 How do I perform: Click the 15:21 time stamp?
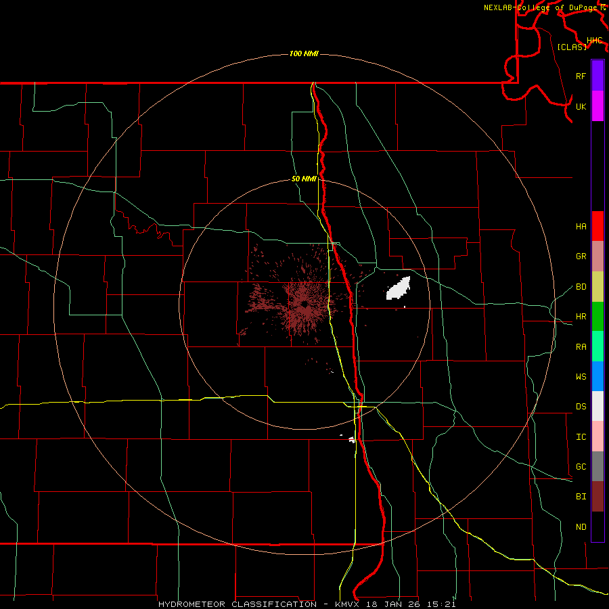pyautogui.click(x=441, y=604)
